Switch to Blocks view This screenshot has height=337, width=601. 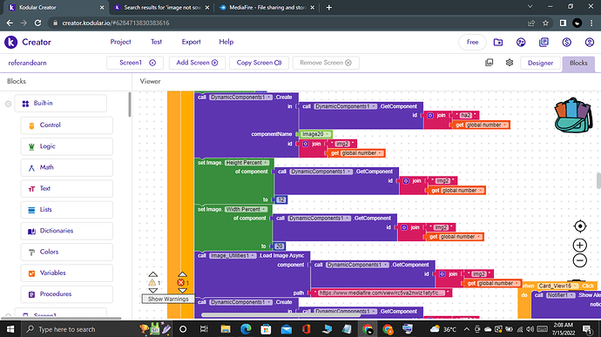pos(578,64)
